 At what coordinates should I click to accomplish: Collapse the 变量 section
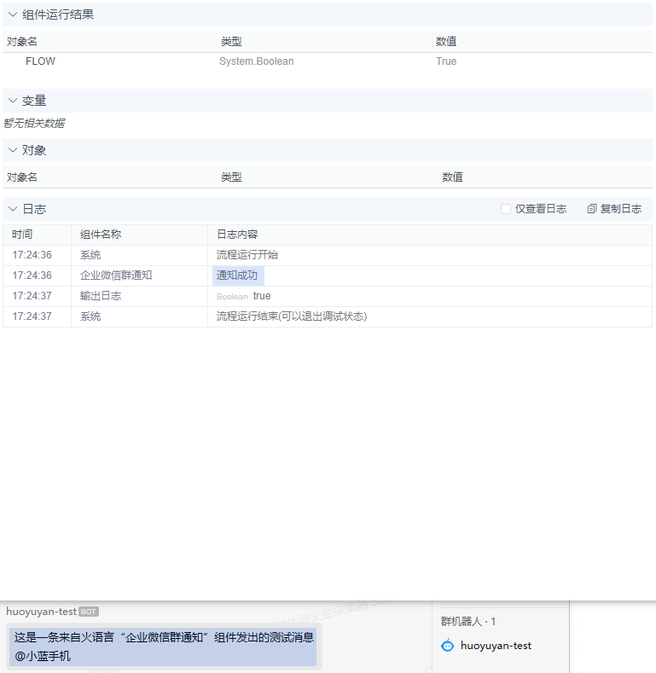pos(13,101)
